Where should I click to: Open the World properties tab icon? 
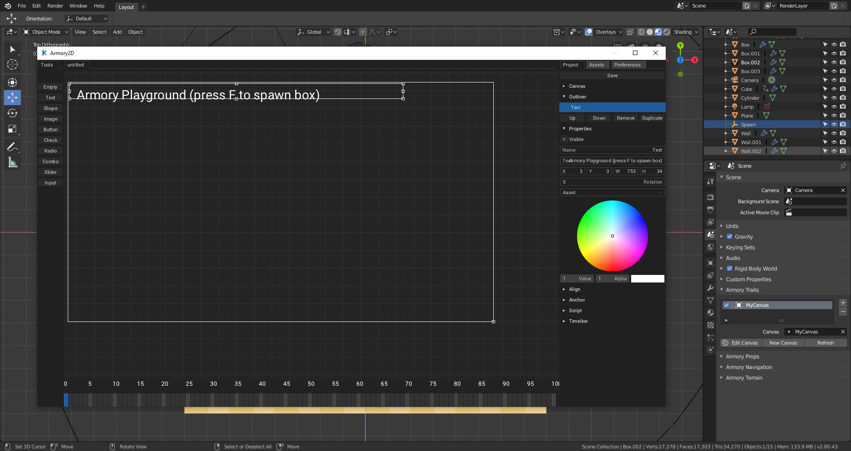710,247
